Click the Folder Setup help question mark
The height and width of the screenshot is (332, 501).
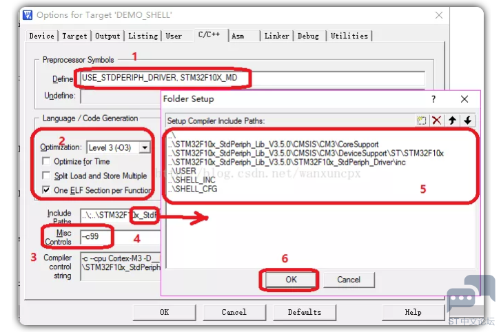pos(433,99)
